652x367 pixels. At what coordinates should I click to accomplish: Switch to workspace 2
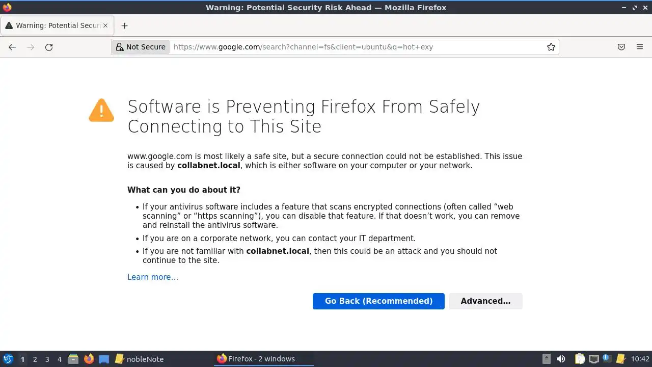35,359
